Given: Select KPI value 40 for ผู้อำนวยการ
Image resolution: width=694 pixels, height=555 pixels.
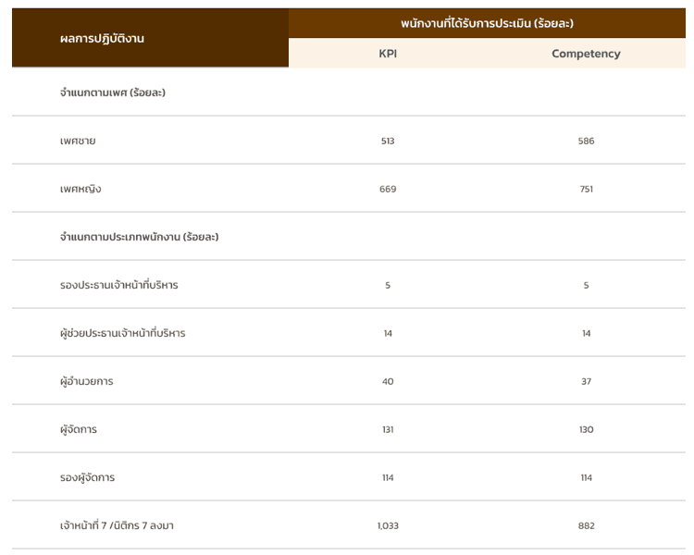Looking at the screenshot, I should [x=388, y=381].
